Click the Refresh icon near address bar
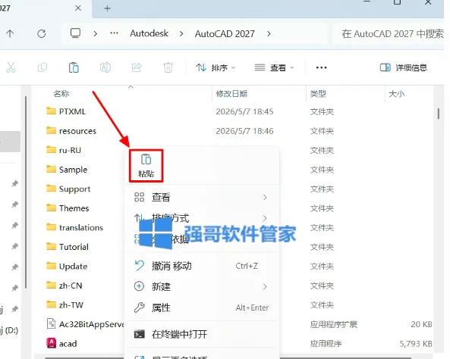450x359 pixels. click(x=42, y=34)
